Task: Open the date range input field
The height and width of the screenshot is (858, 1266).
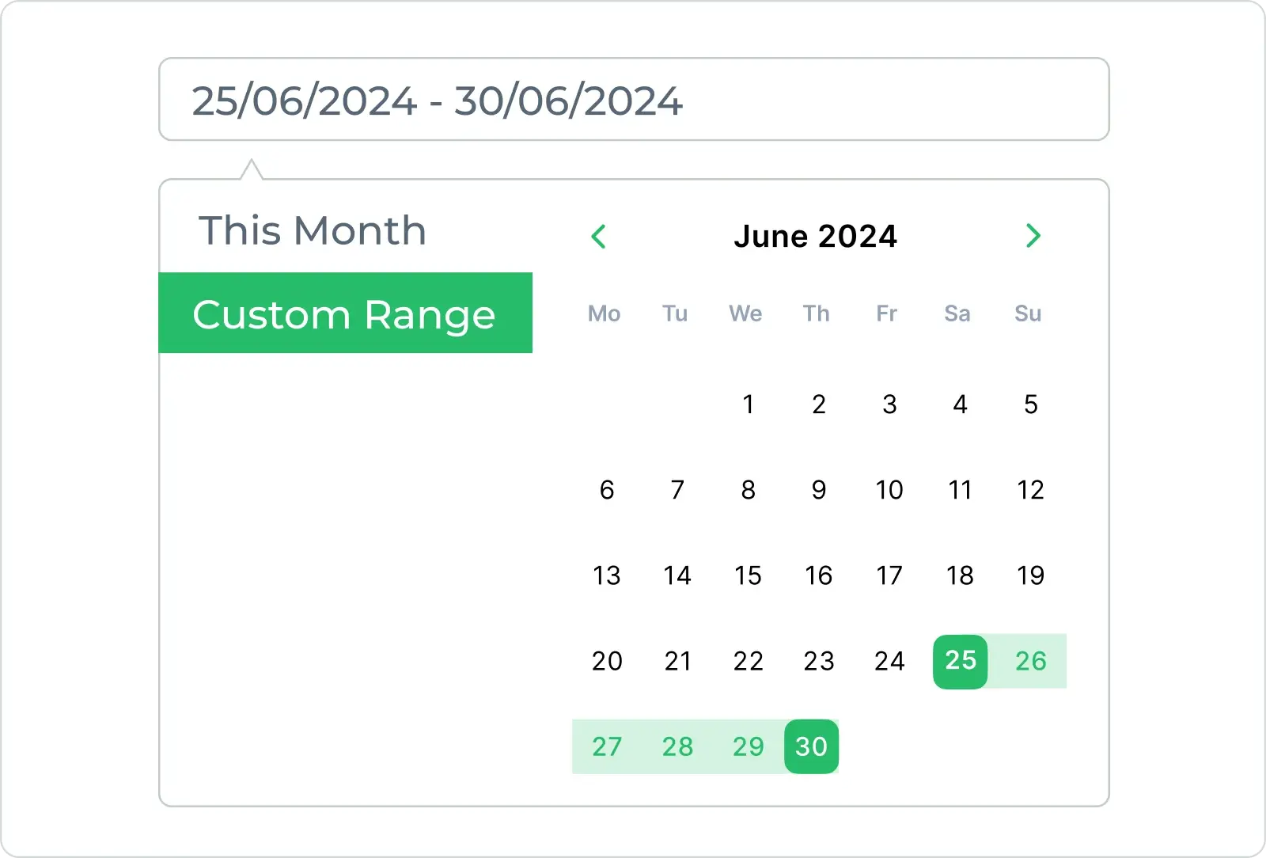Action: tap(633, 100)
